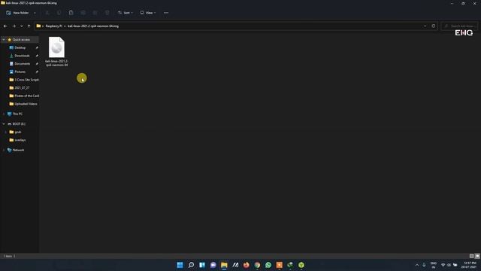Collapse the BOOT drive tree node
481x271 pixels.
pos(4,123)
